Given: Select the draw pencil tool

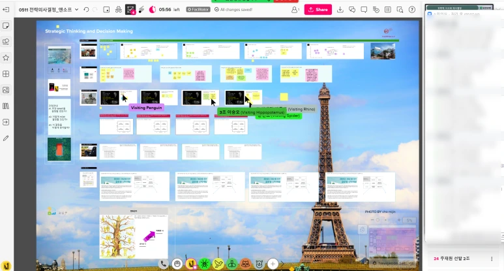Looking at the screenshot, I should (6, 138).
